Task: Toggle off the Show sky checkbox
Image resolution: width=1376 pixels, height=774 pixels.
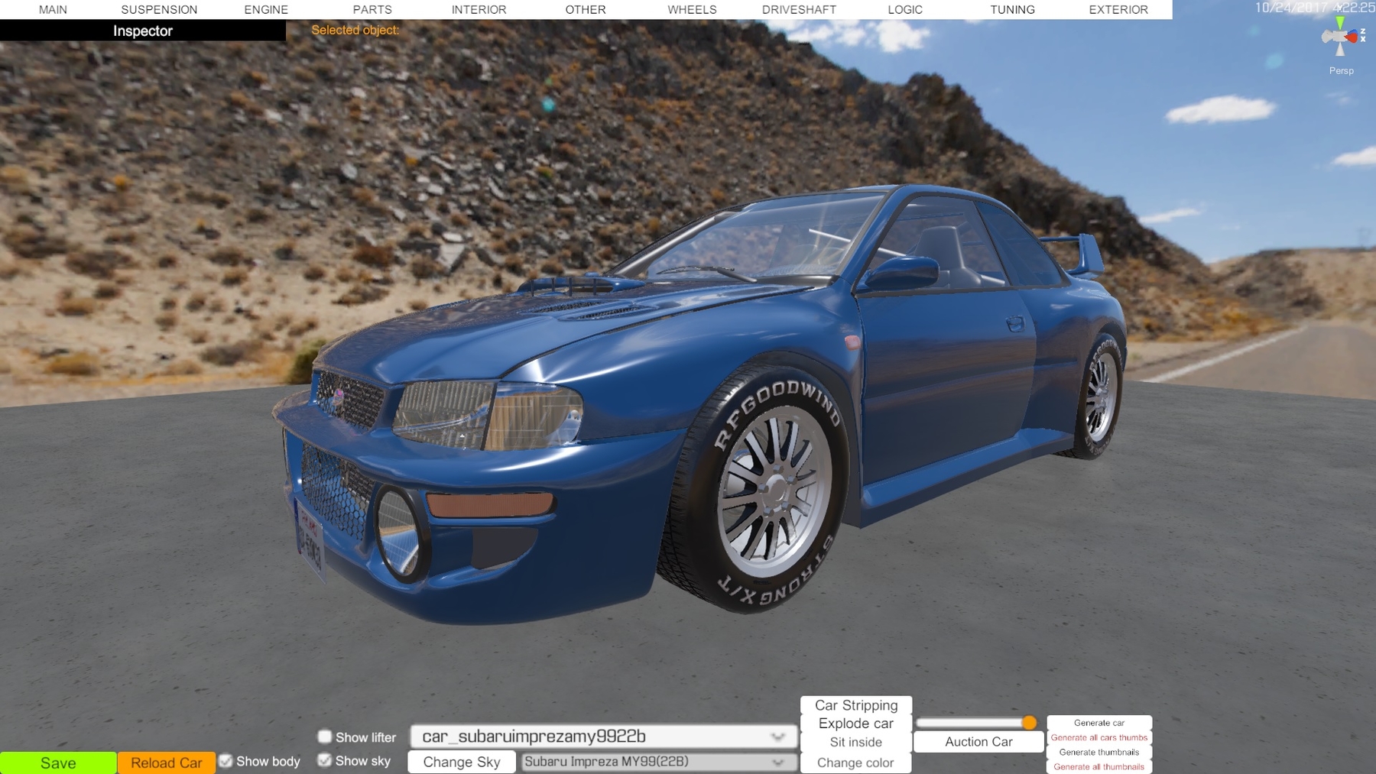Action: 325,760
